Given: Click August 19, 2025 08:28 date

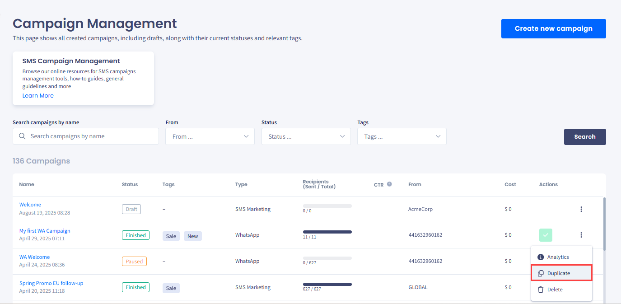Looking at the screenshot, I should click(45, 213).
